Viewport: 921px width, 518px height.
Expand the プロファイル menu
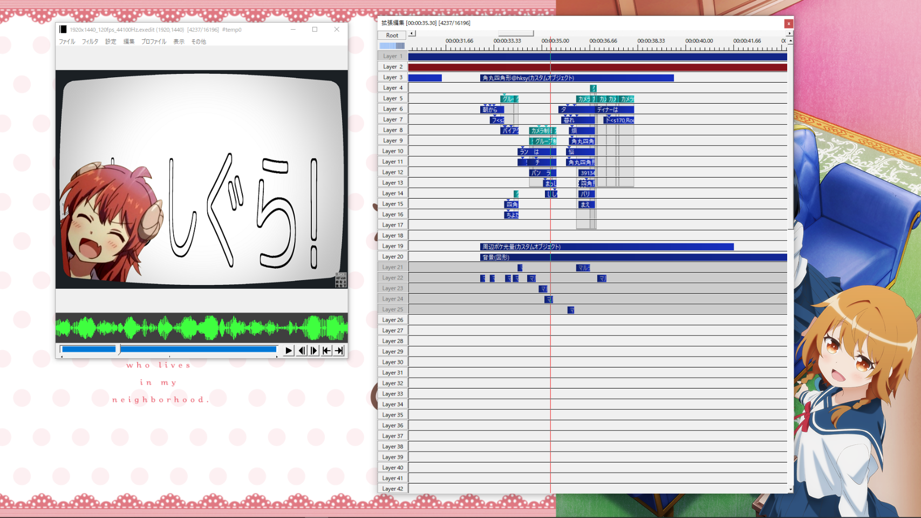[x=154, y=42]
